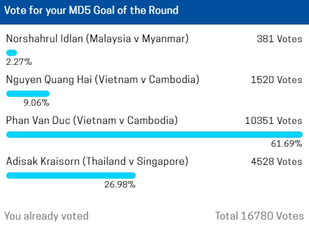Viewport: 309px width, 229px height.
Task: Click the Nguyen Quang Hai progress bar
Action: coord(28,94)
